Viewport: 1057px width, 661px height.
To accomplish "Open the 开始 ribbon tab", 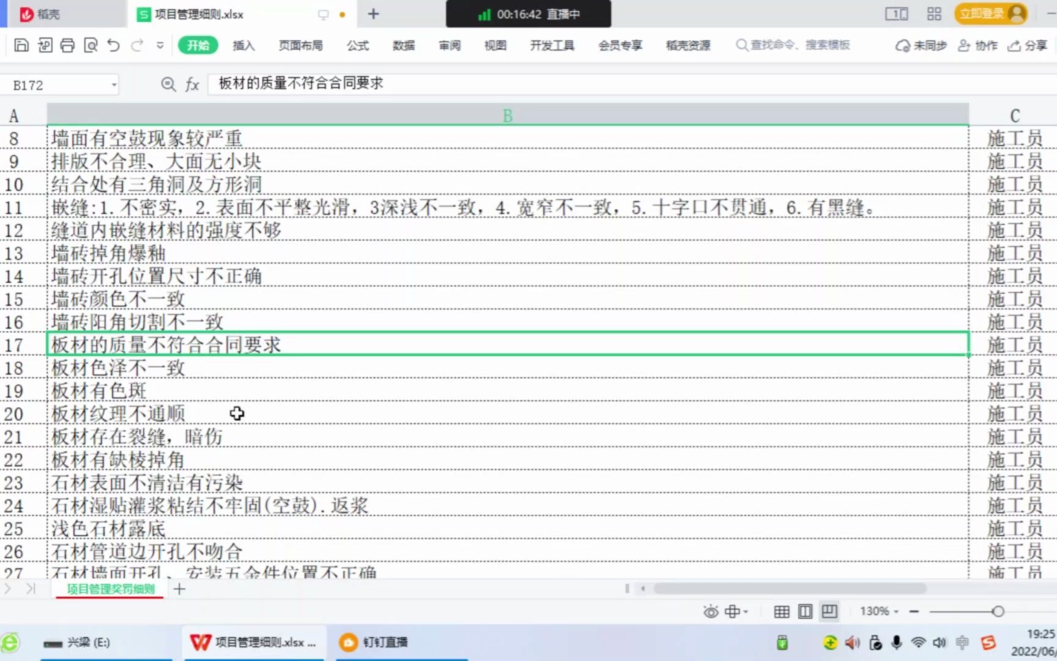I will click(x=198, y=45).
